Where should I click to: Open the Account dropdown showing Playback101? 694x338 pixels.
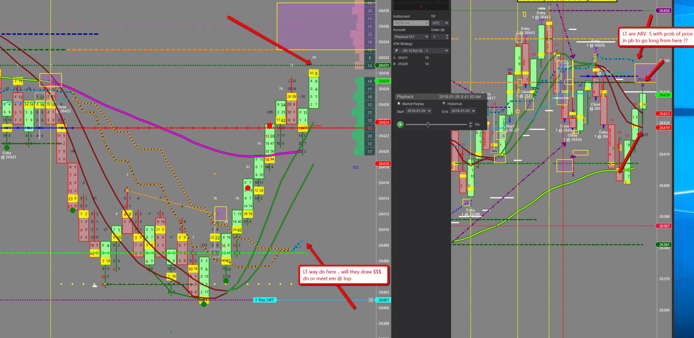(411, 37)
